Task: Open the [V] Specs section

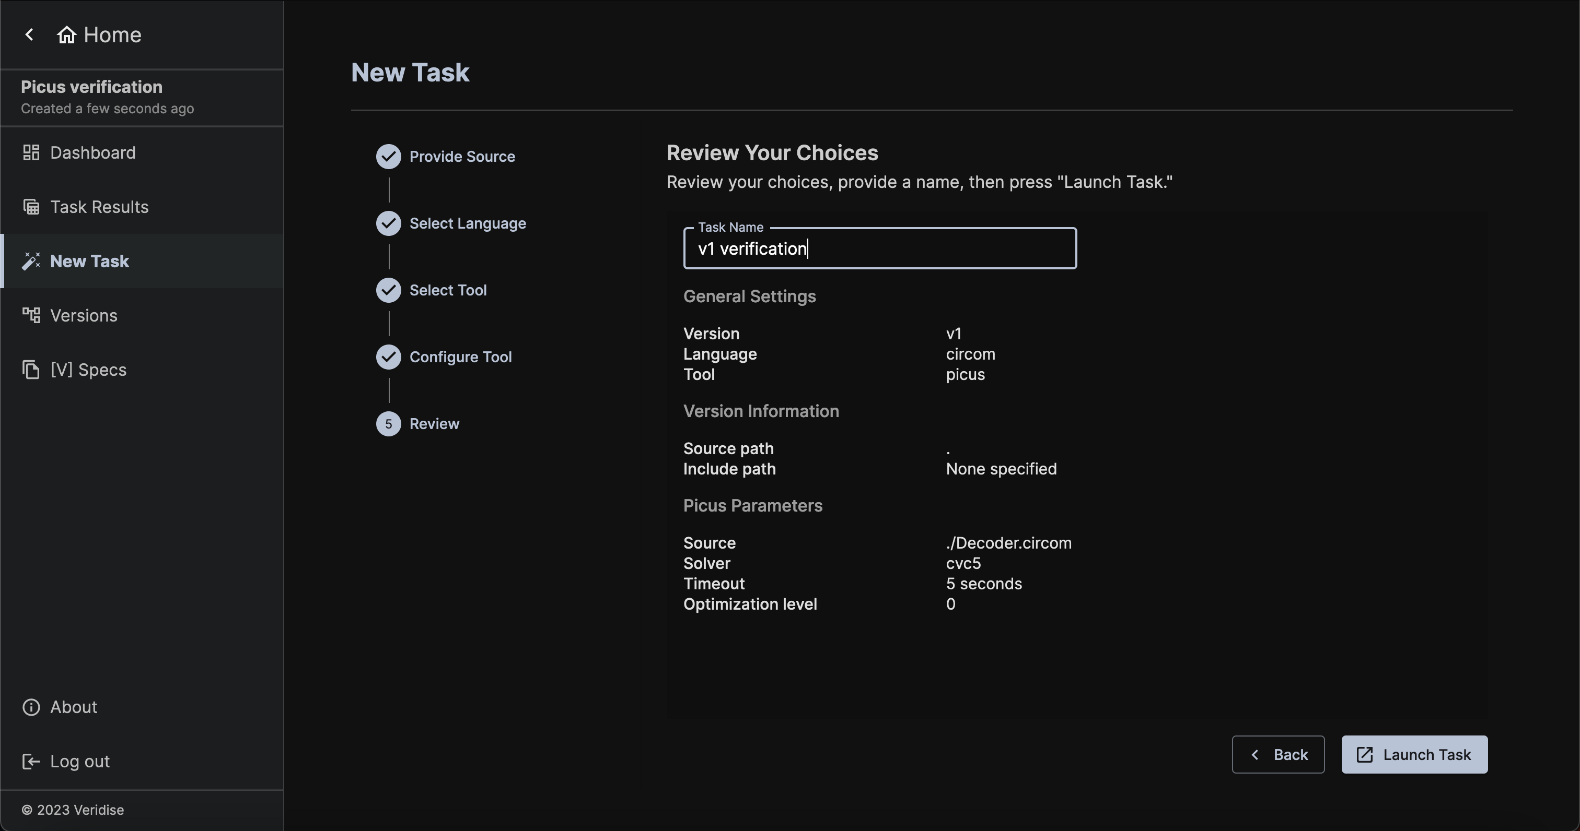Action: click(142, 370)
